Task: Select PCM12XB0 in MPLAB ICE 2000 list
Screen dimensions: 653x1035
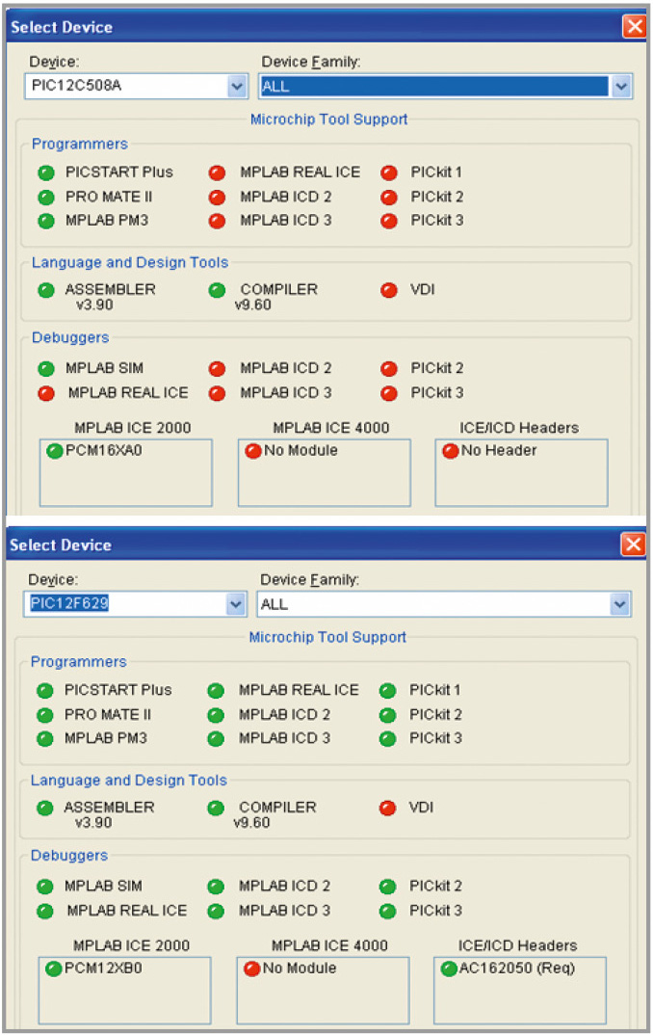Action: (101, 969)
